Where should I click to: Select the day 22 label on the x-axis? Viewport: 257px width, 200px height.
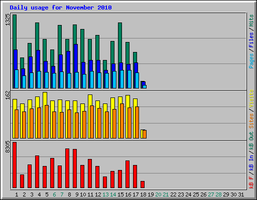(x=173, y=194)
